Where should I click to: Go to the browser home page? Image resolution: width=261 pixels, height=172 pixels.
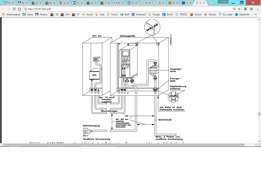(x=20, y=9)
